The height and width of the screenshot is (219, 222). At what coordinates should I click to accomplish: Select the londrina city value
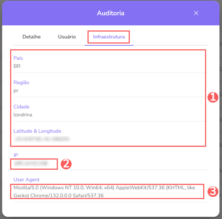pyautogui.click(x=23, y=115)
